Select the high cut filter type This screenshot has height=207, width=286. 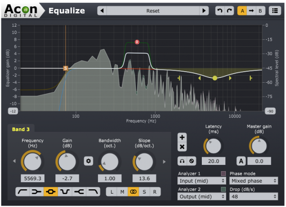click(93, 192)
